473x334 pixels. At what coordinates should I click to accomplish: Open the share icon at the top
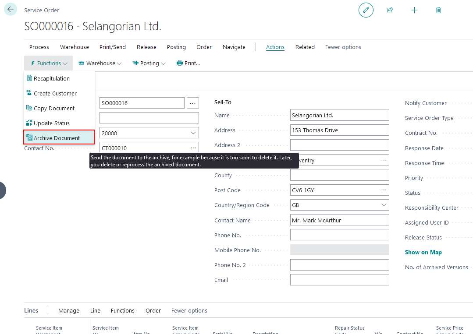390,10
